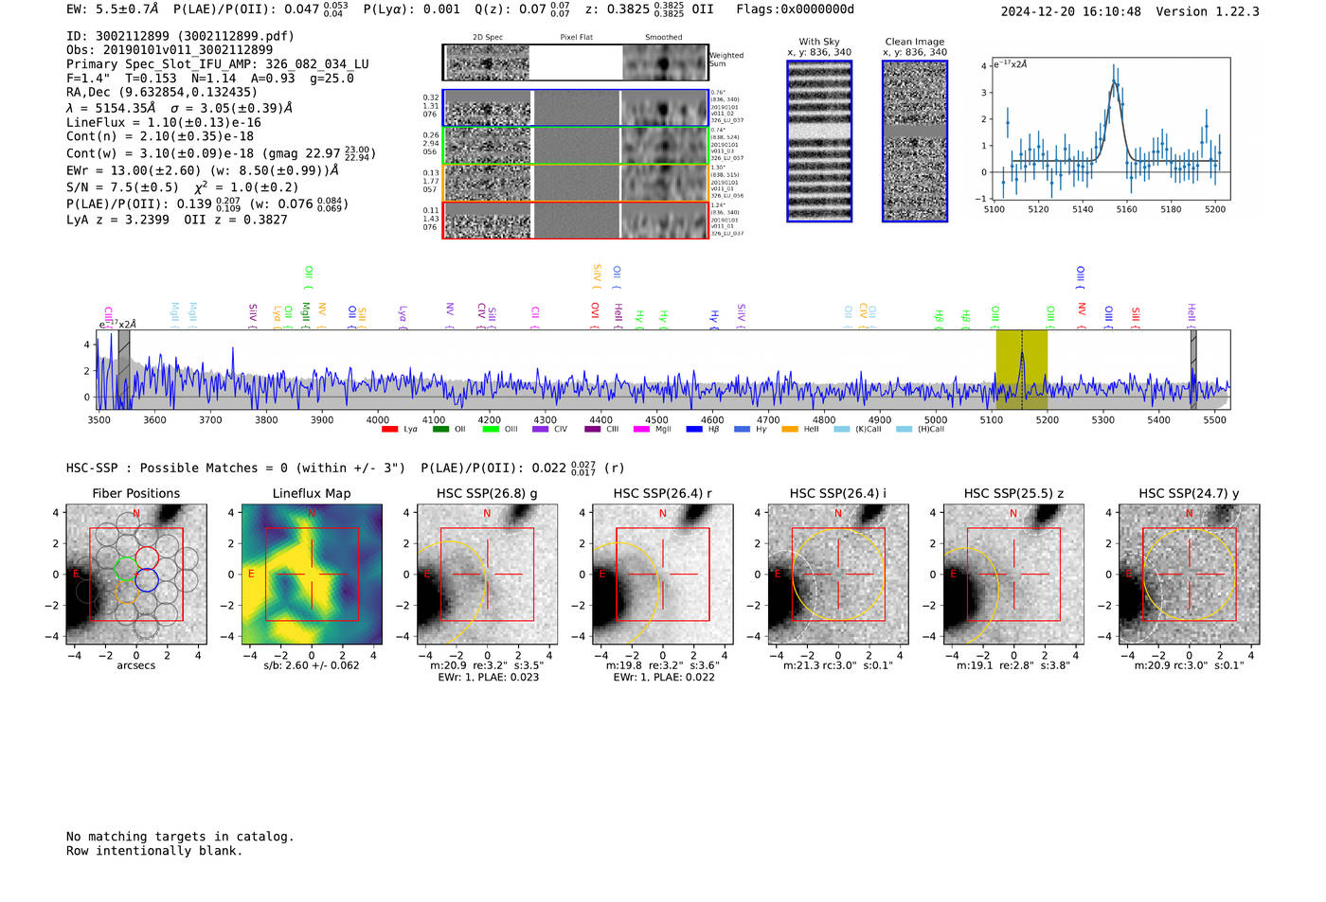Open the HSC SSP(24.7) y cutout
1326x902 pixels.
coord(1189,575)
